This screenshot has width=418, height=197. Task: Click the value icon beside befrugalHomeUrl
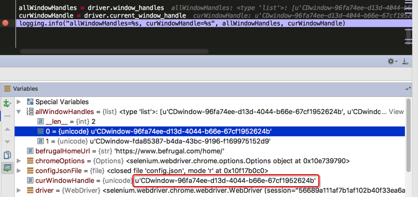(x=30, y=151)
